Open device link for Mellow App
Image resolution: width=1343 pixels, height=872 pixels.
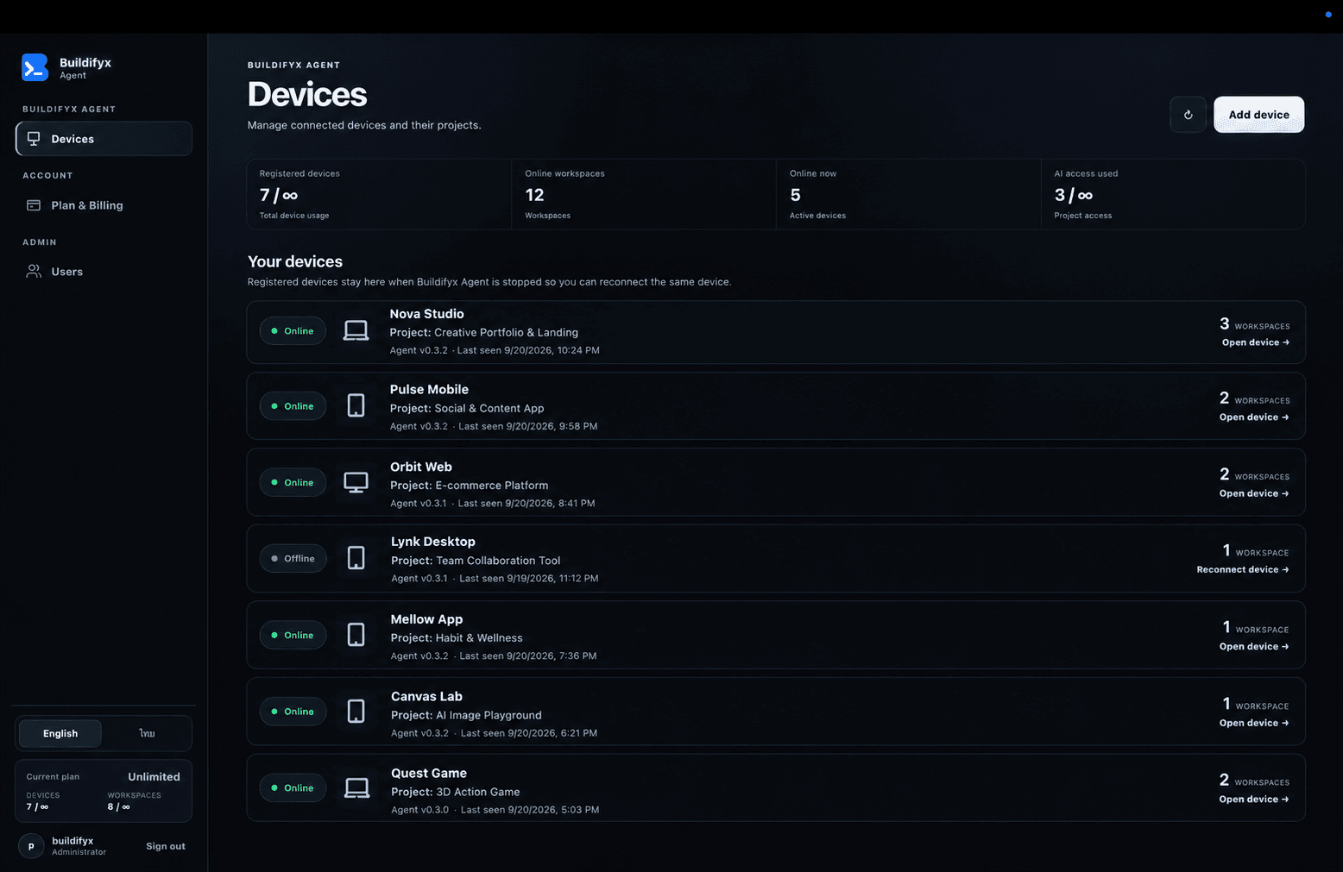tap(1254, 647)
